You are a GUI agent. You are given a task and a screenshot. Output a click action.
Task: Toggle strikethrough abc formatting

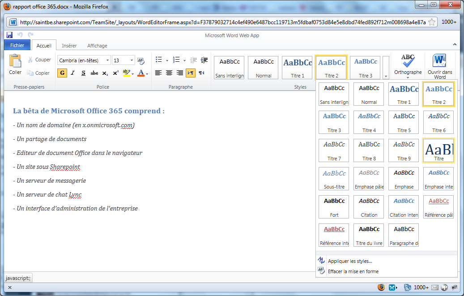click(x=94, y=73)
